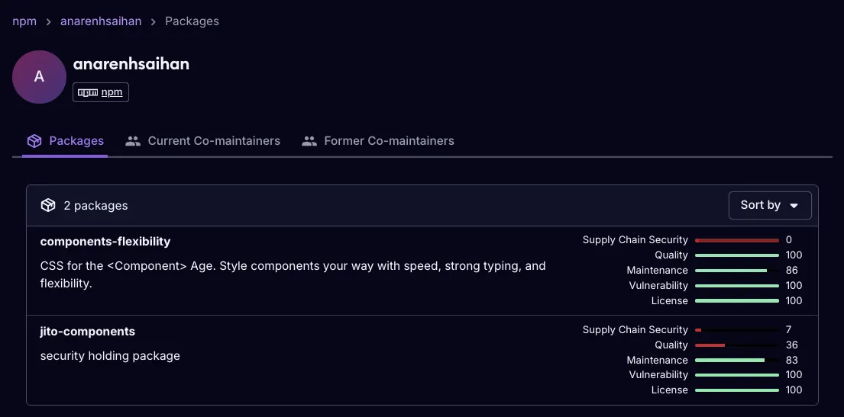This screenshot has height=417, width=844.
Task: Click the anarenhsaihan avatar circle
Action: (39, 77)
